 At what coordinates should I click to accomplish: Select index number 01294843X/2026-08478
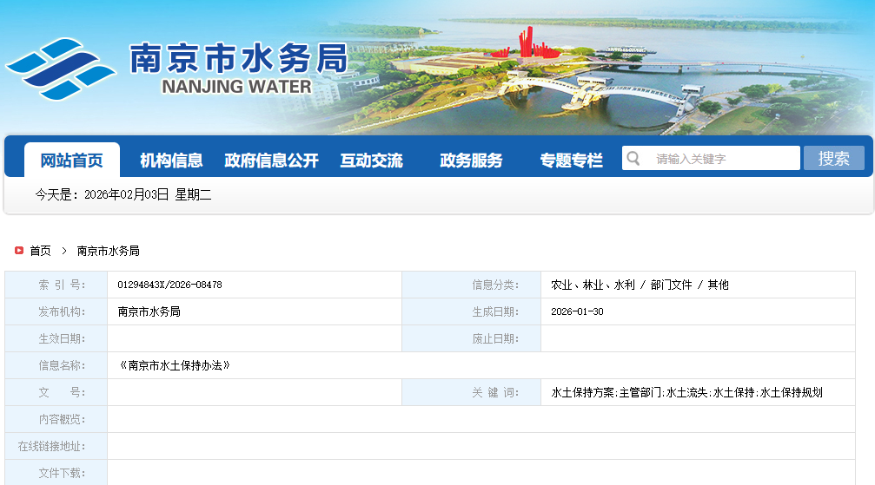coord(169,285)
